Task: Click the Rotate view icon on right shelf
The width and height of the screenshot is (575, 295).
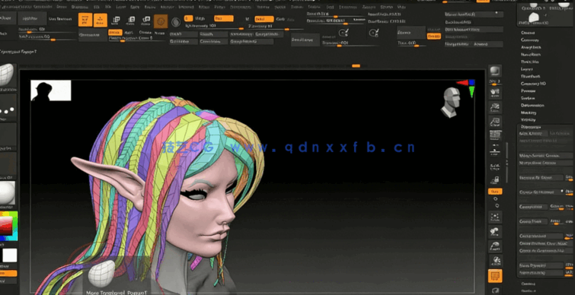Action: point(495,261)
